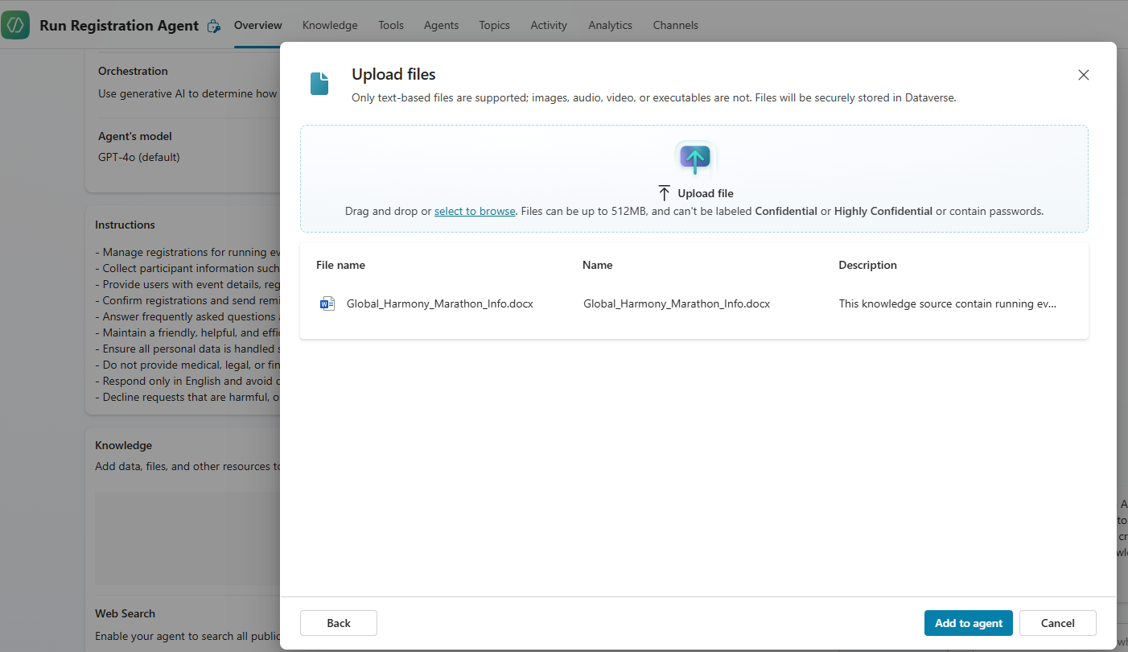The image size is (1128, 652).
Task: Click the 'select to browse' link
Action: (x=475, y=211)
